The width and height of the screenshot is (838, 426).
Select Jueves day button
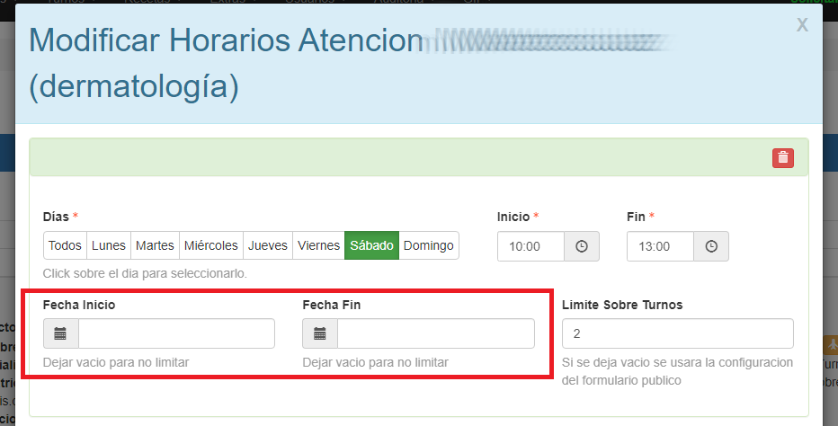pyautogui.click(x=268, y=245)
